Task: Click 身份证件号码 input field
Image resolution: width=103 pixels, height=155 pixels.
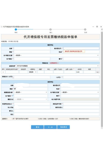Action: pyautogui.click(x=81, y=104)
